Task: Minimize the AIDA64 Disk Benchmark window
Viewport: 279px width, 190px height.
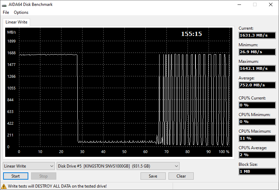Action: point(239,4)
